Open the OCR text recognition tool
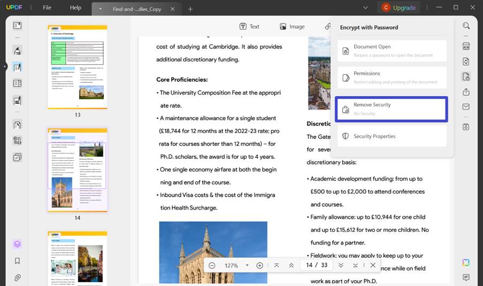The width and height of the screenshot is (483, 286). [466, 47]
